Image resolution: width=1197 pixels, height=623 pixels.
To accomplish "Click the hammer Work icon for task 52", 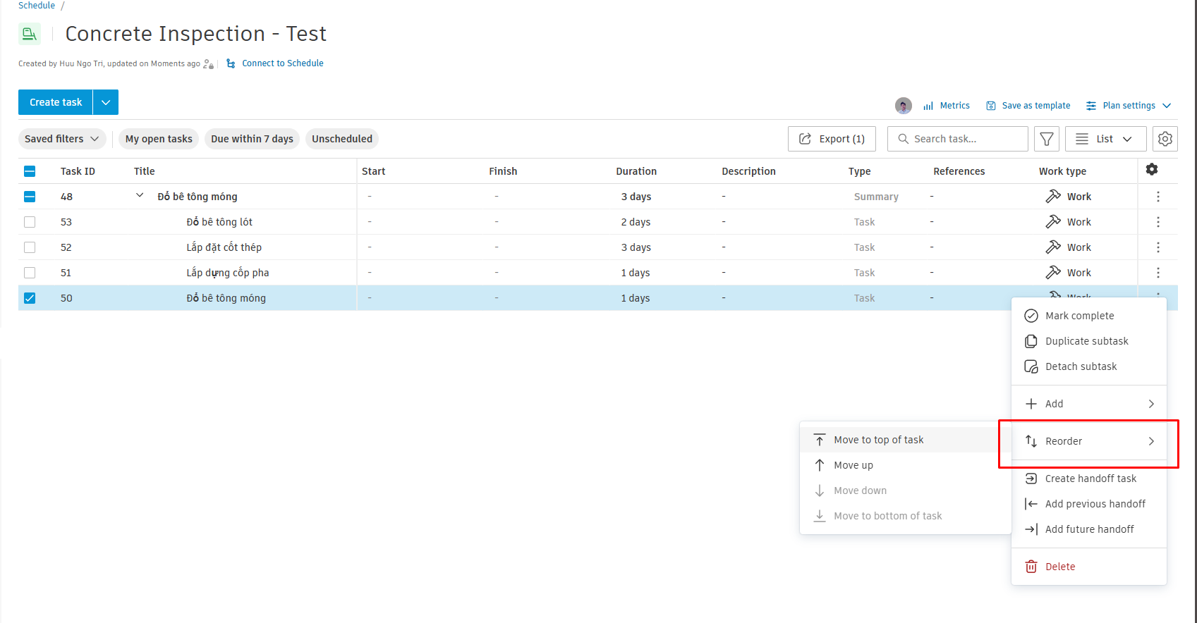I will click(x=1053, y=247).
